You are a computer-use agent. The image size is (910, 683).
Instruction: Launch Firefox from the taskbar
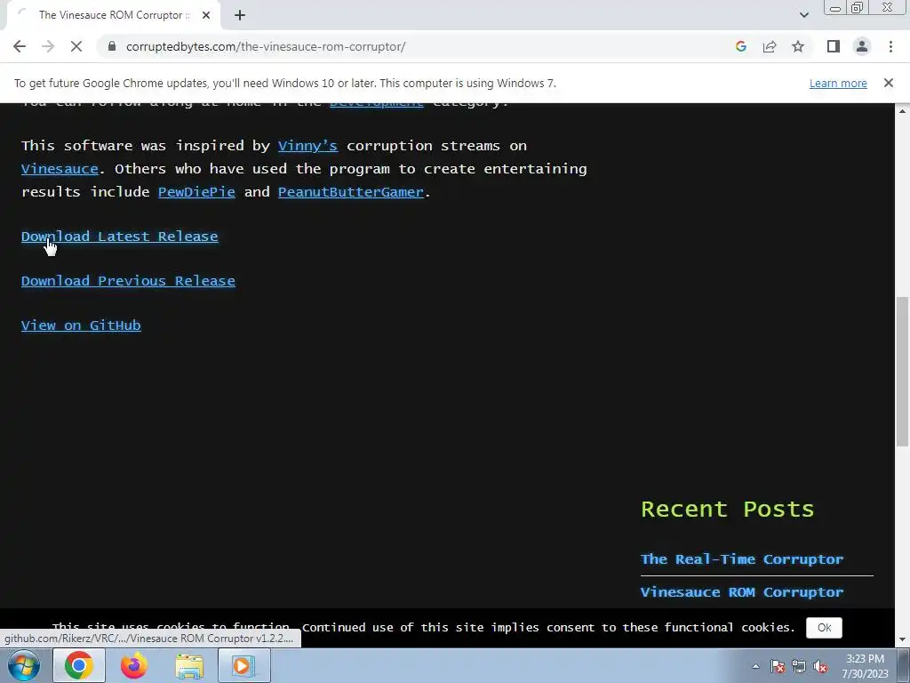point(133,665)
